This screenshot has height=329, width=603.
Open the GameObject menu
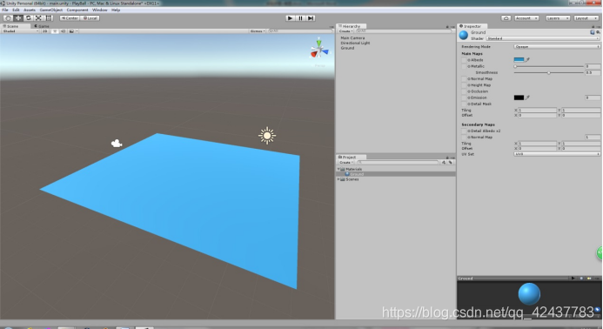51,10
